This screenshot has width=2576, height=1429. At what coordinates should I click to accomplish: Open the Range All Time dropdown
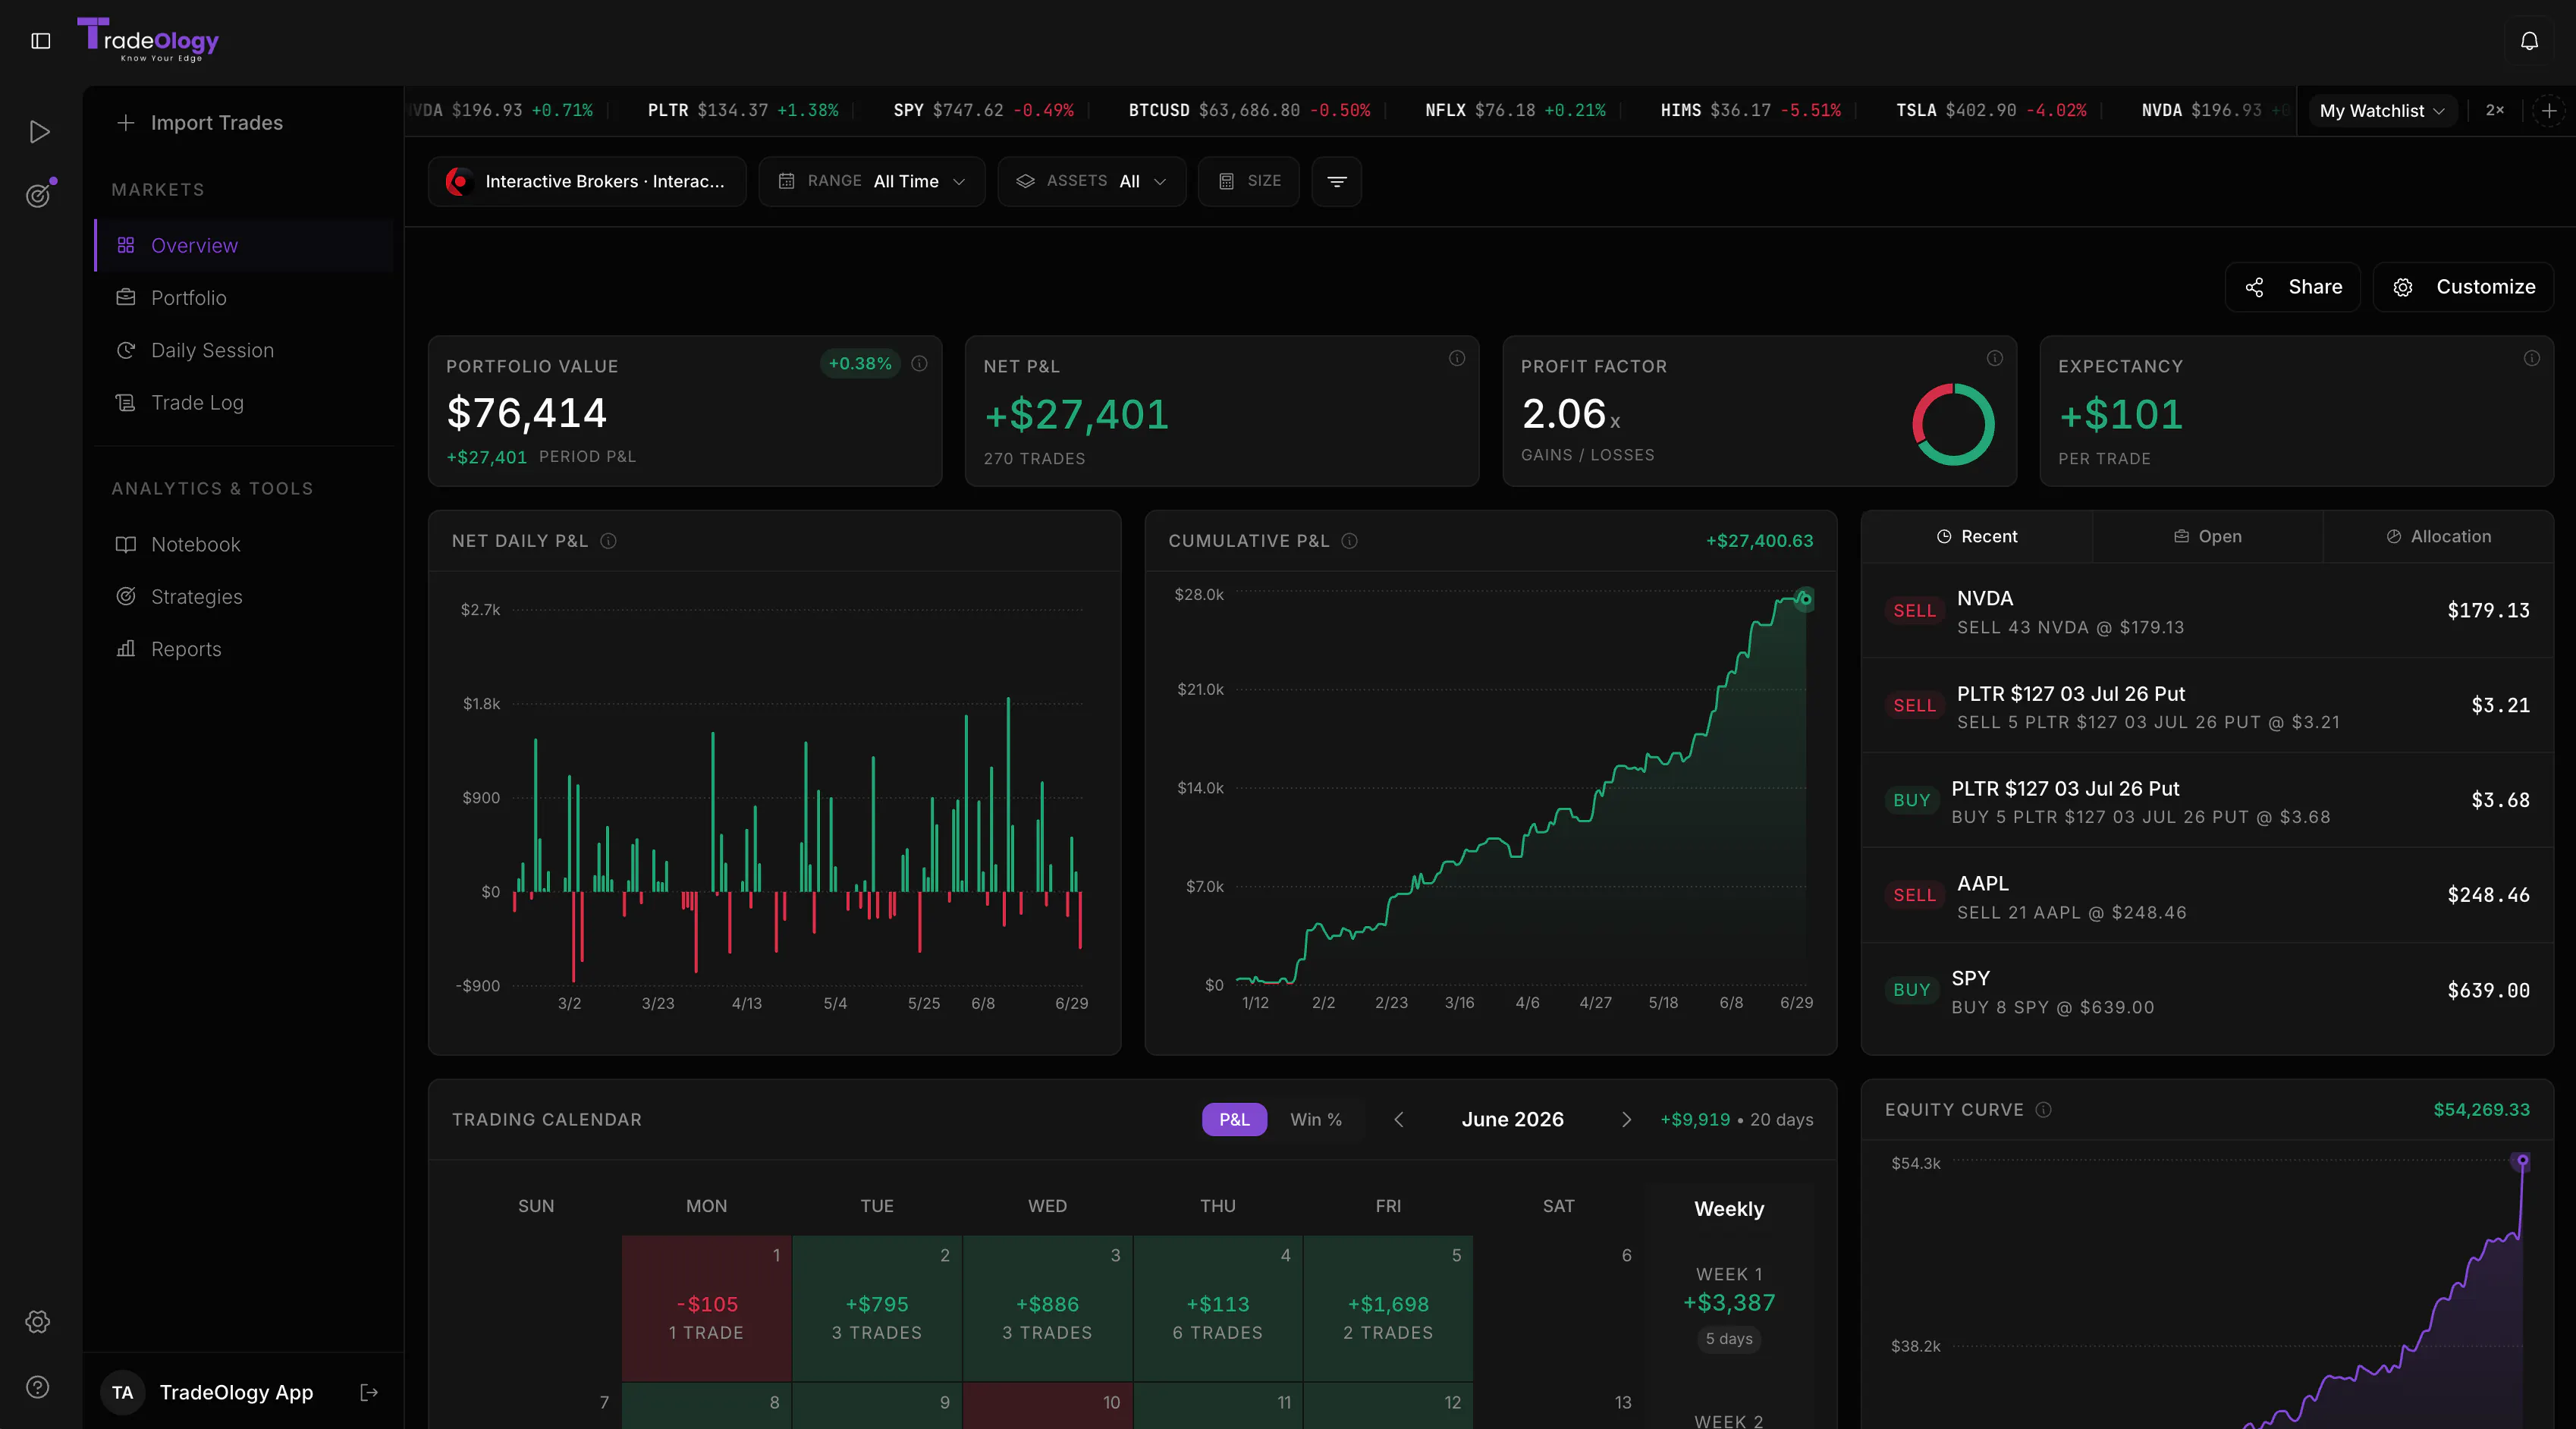pyautogui.click(x=872, y=181)
